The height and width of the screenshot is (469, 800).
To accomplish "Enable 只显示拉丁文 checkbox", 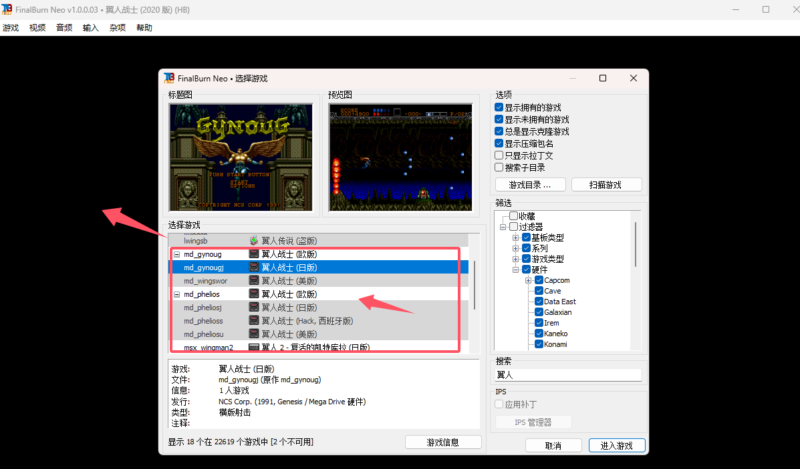I will tap(499, 155).
